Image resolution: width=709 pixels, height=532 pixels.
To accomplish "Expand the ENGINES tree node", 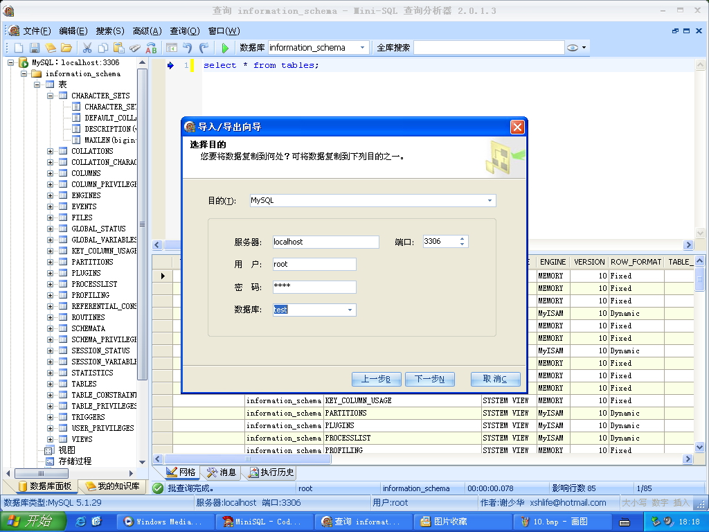I will click(50, 195).
